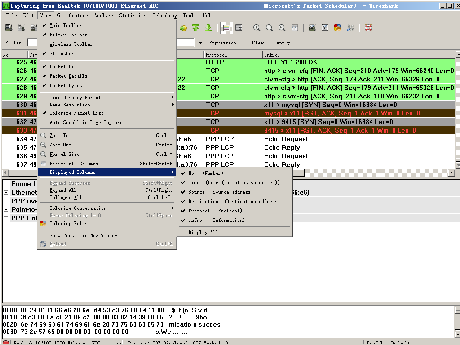Expand the Point-to- tree node
This screenshot has width=460, height=345.
click(6, 209)
